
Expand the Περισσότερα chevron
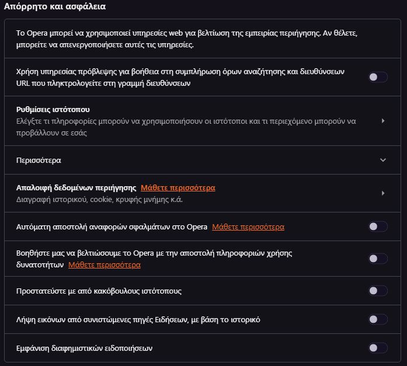[x=383, y=160]
